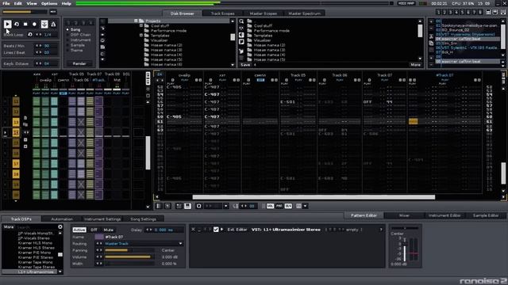Select view preset number 1
The width and height of the screenshot is (508, 285).
(x=438, y=12)
